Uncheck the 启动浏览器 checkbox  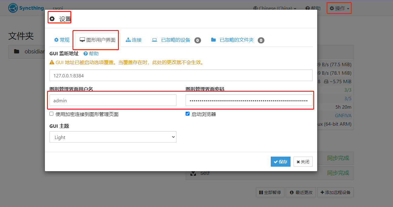[x=187, y=114]
